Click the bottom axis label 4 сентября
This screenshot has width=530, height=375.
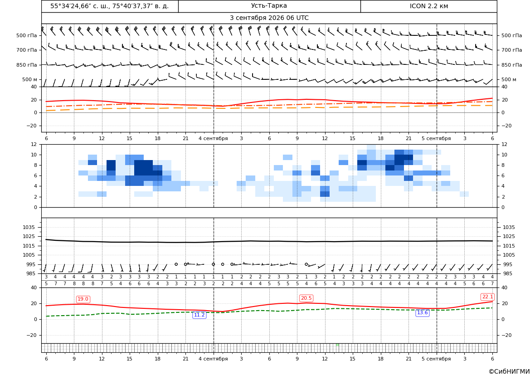coord(213,359)
